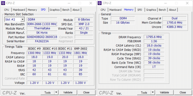
Task: Open Graphics tab in right window
Action: 151,10
